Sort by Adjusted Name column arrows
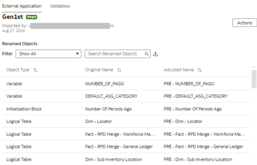Screen dimensions: 257x165 tap(199, 70)
